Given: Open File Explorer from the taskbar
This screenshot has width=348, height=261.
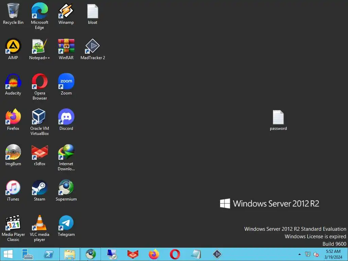Looking at the screenshot, I should point(70,254).
